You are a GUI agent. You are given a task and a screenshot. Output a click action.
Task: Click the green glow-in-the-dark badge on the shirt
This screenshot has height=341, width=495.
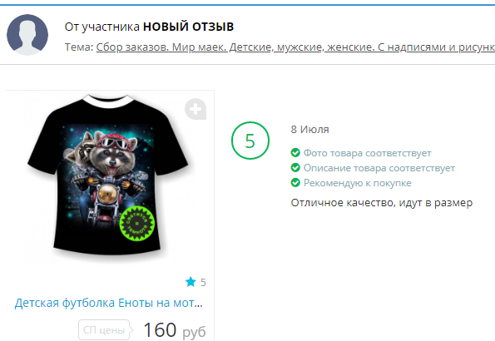coord(136,224)
